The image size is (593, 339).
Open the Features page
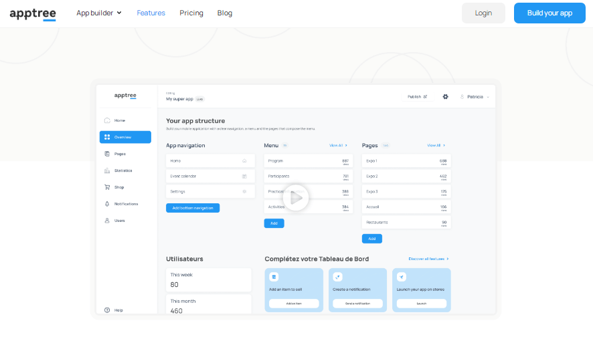click(x=151, y=13)
